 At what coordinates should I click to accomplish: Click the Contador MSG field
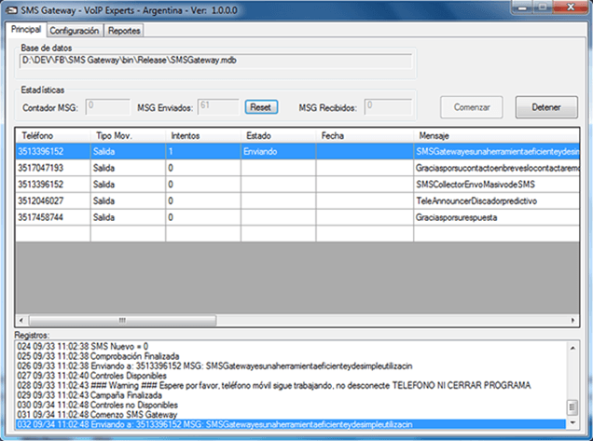point(108,107)
